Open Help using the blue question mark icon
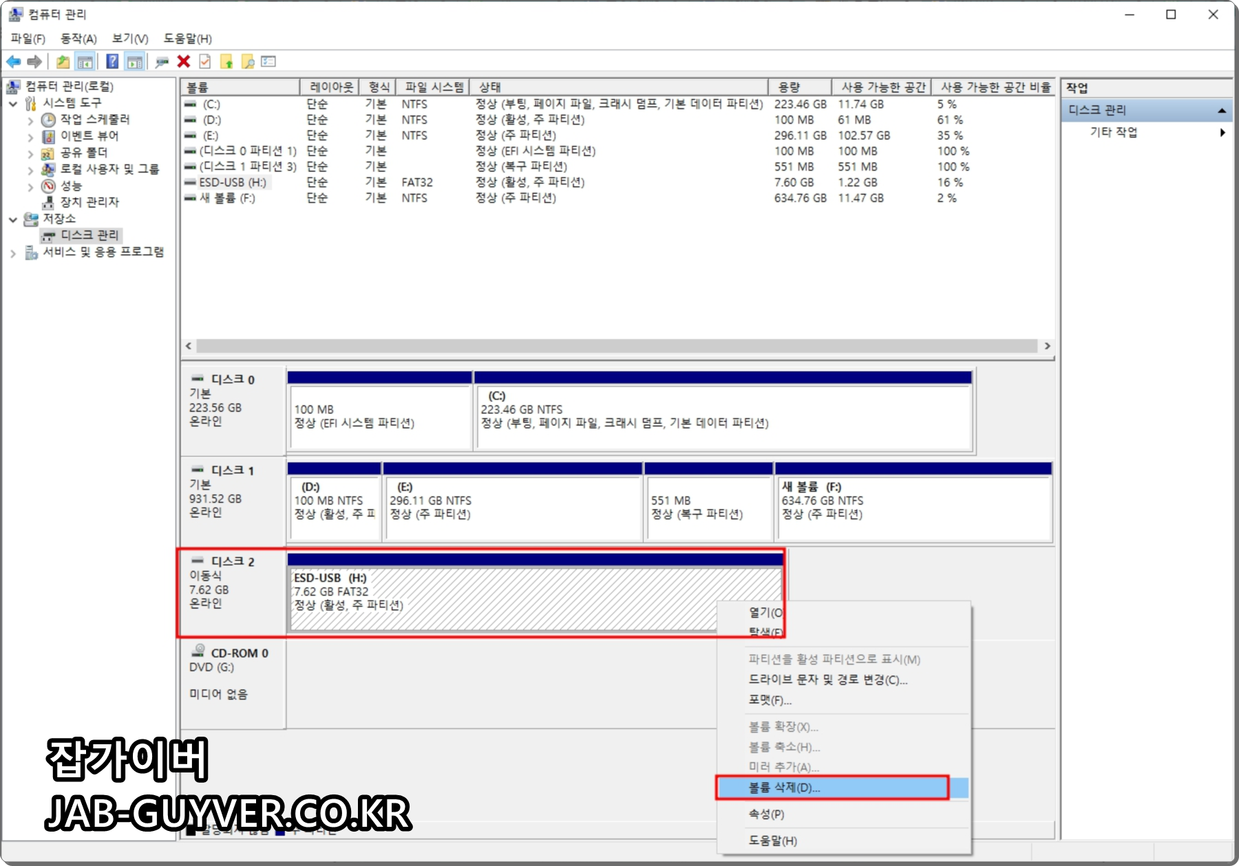 point(111,61)
